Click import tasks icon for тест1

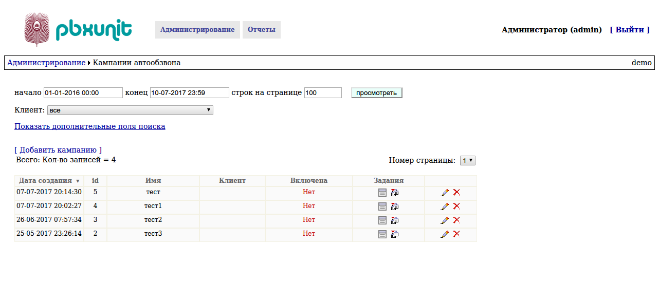[395, 206]
